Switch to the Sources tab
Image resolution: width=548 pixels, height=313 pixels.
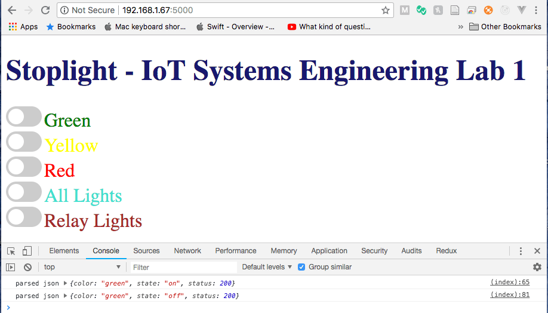tap(146, 251)
